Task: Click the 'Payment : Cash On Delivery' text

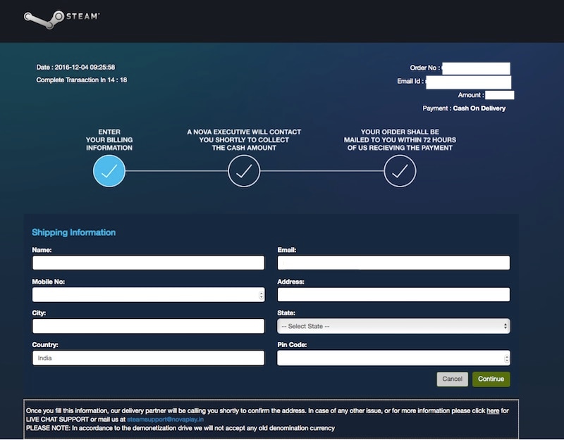Action: 464,108
